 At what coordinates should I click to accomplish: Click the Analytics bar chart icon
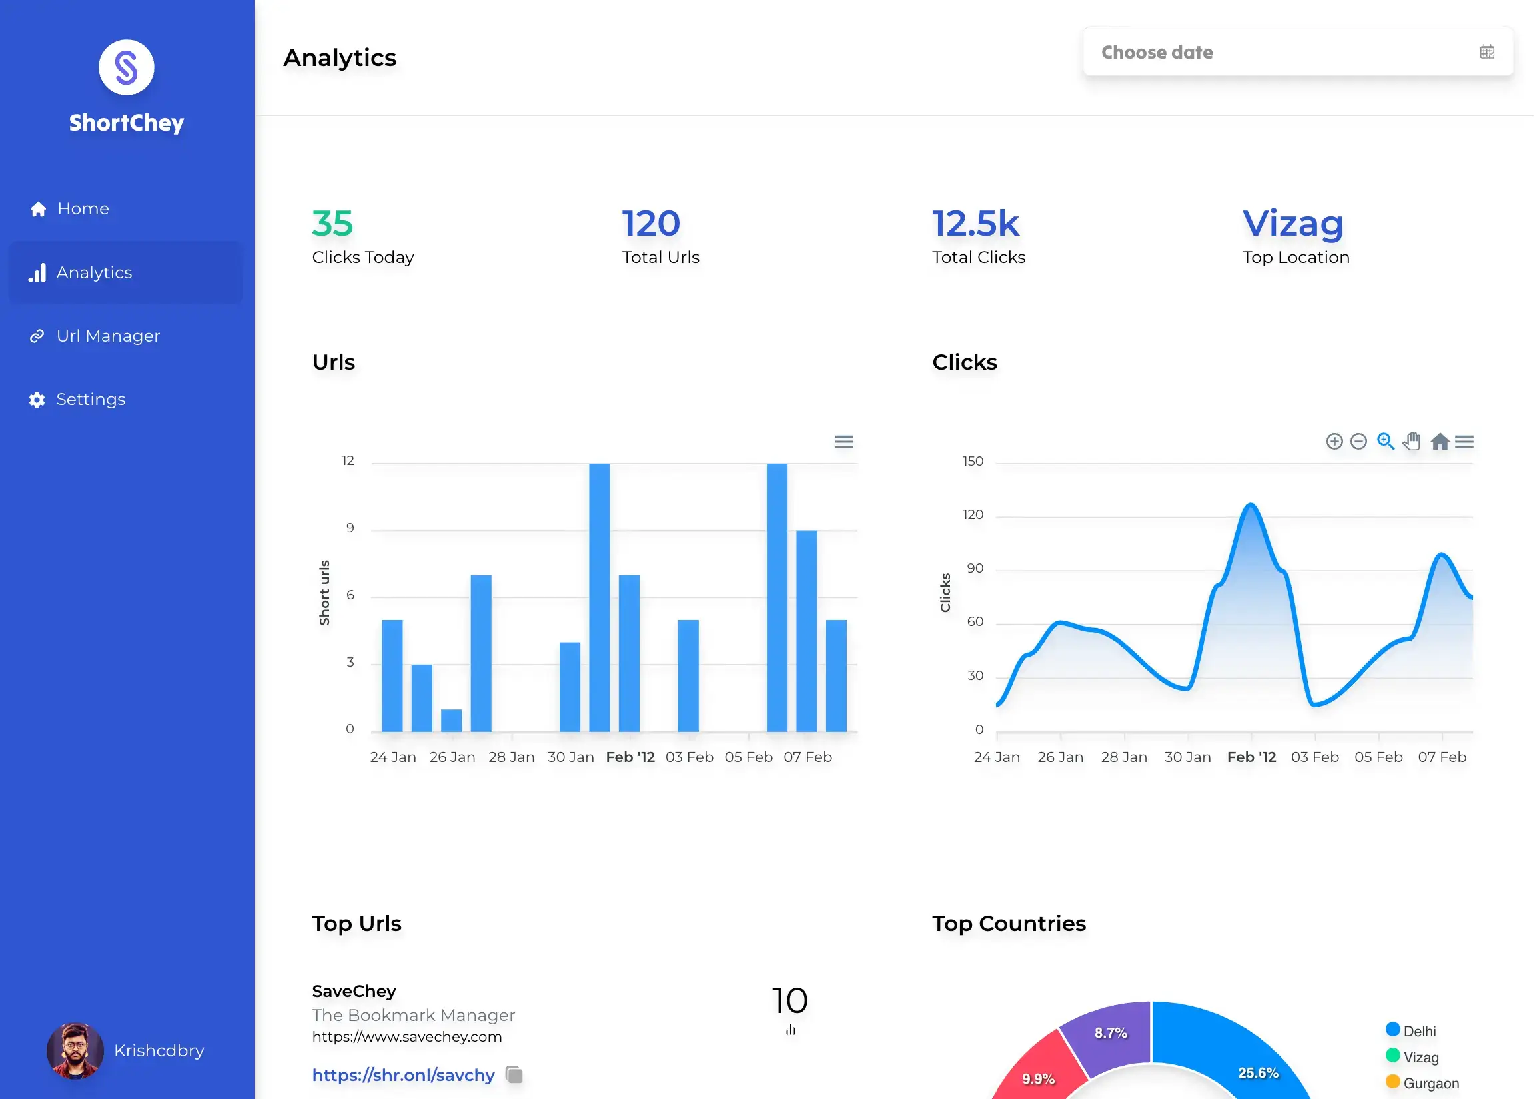[37, 272]
